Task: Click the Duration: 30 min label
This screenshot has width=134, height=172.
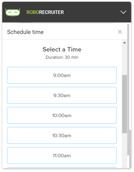Action: [62, 57]
